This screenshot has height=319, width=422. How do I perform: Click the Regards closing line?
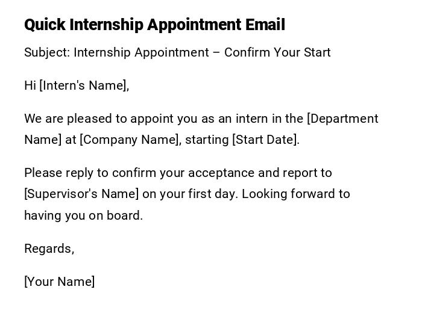49,249
